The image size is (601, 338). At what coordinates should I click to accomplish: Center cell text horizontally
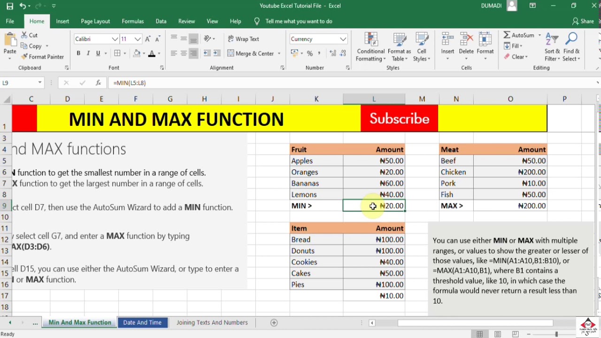click(184, 54)
